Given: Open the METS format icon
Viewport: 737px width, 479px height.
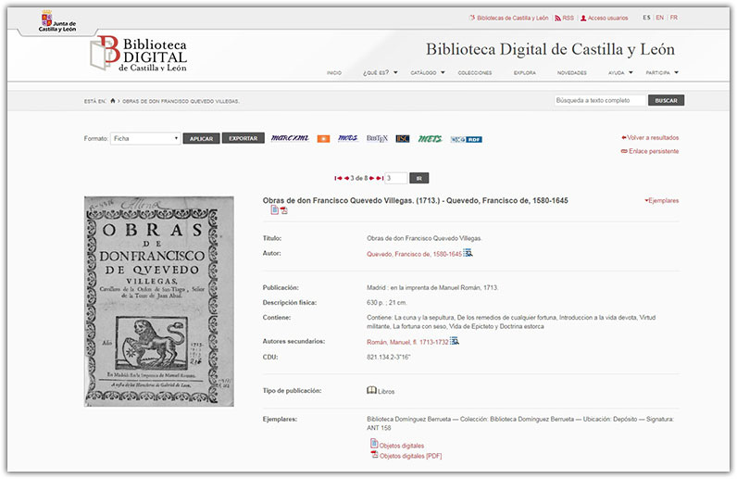Looking at the screenshot, I should 431,139.
